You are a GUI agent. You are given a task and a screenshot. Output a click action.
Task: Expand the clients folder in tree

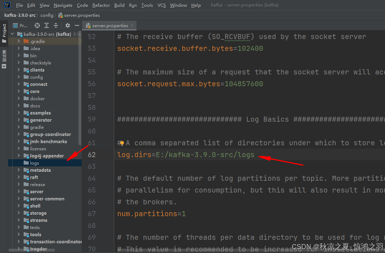pyautogui.click(x=19, y=70)
